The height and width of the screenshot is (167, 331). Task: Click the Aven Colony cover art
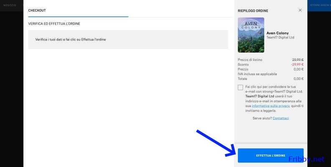coord(251,35)
